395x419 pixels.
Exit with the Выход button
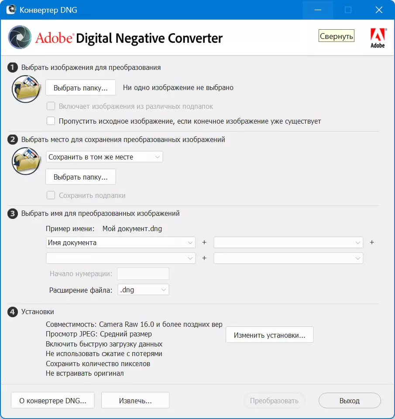350,401
